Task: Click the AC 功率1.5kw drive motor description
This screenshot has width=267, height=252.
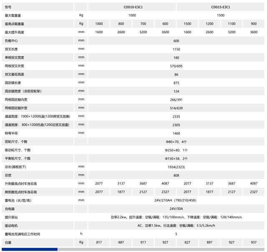Action: (176, 226)
